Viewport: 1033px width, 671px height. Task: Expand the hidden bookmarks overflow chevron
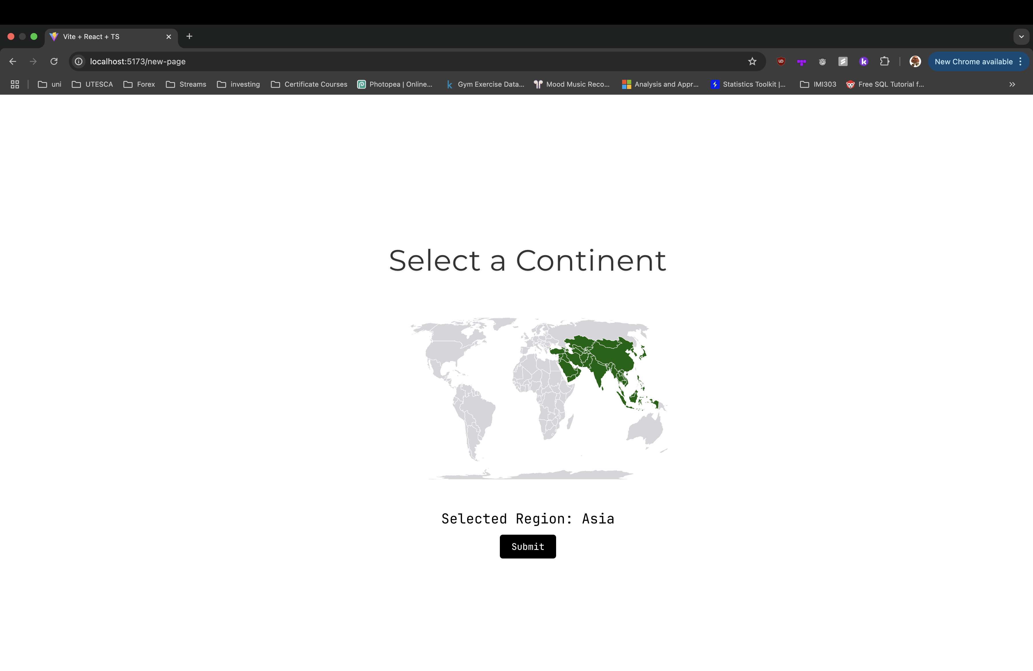pyautogui.click(x=1012, y=84)
